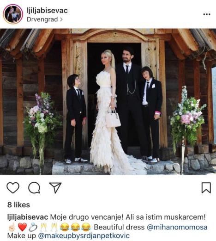216x241 pixels.
Task: Tap ljiljabisevac username in caption
Action: point(28,217)
